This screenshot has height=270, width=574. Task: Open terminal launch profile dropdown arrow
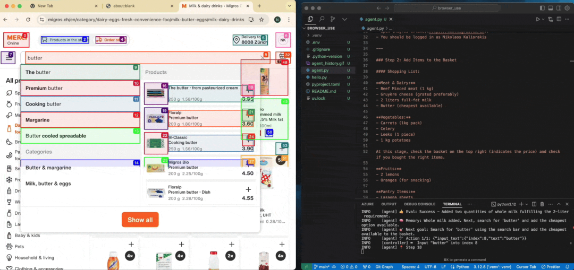[x=527, y=204]
